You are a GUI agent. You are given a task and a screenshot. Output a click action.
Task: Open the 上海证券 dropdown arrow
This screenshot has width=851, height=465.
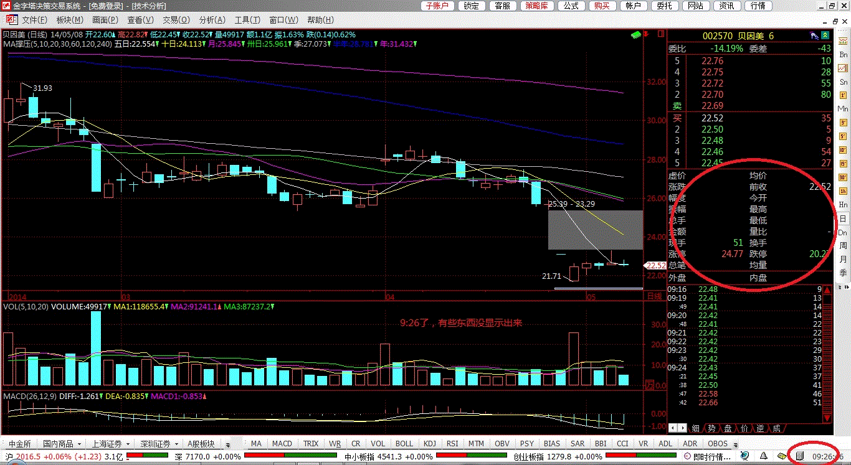pyautogui.click(x=128, y=444)
